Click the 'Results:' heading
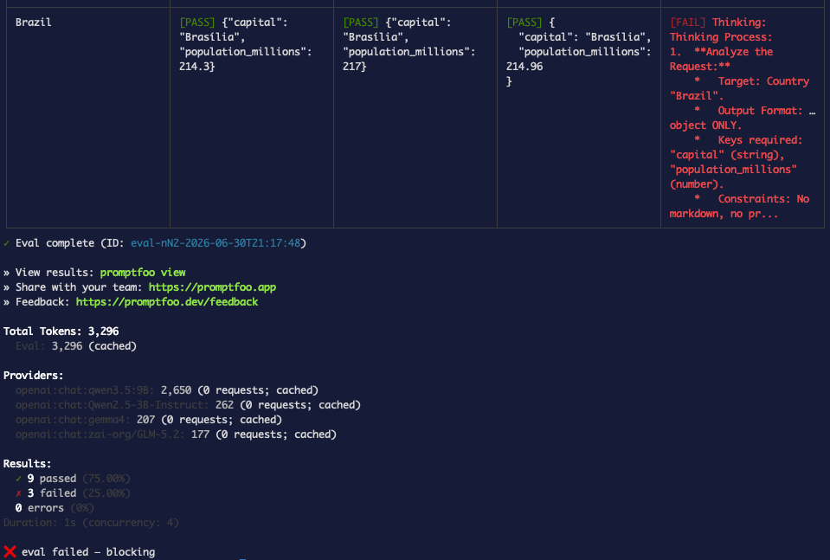The width and height of the screenshot is (830, 560). pyautogui.click(x=28, y=464)
